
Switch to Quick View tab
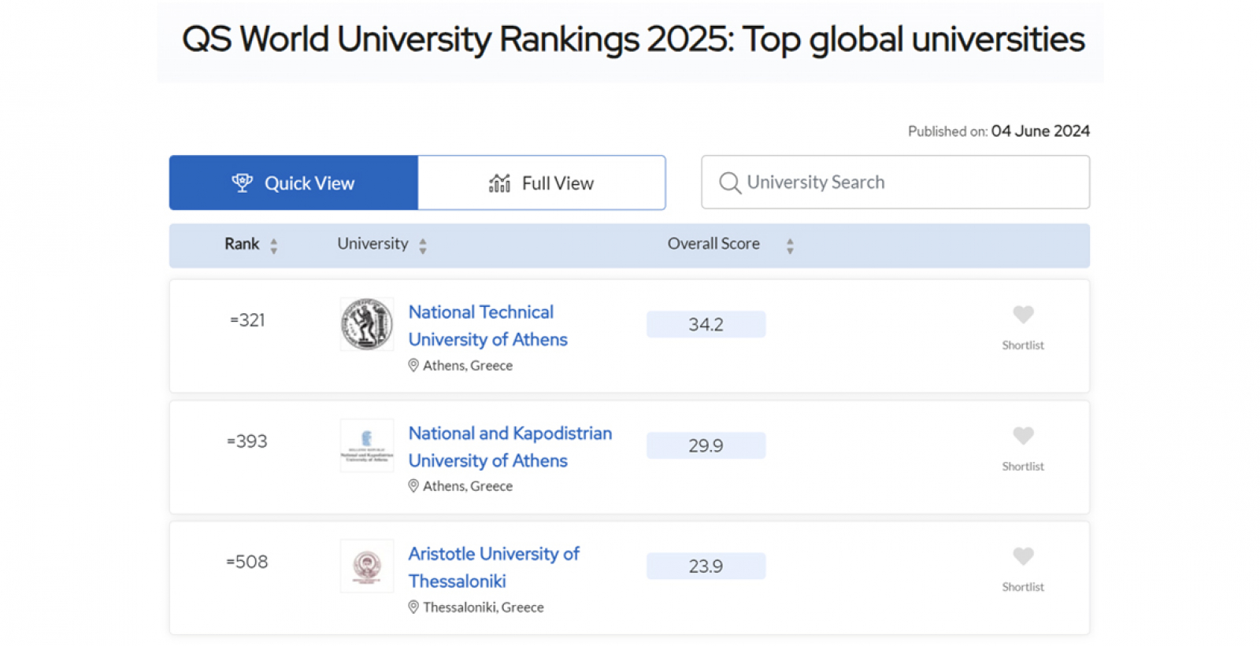click(294, 183)
